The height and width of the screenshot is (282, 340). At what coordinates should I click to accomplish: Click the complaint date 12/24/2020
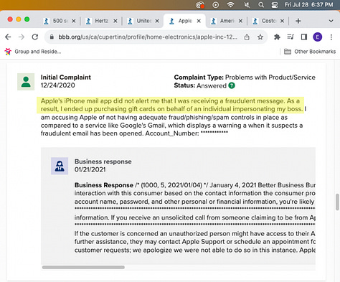(57, 85)
